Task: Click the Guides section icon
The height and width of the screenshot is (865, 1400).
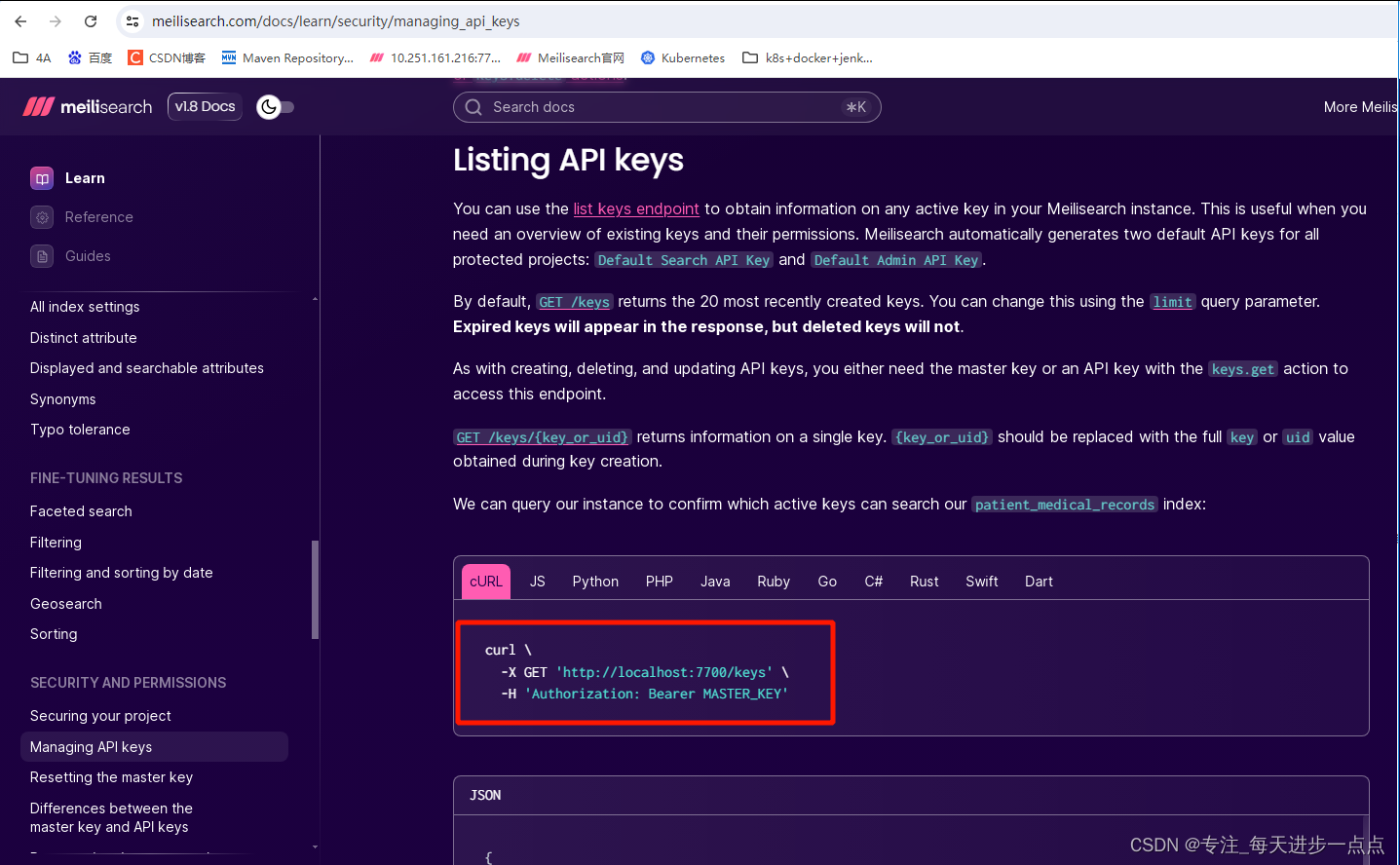Action: tap(42, 256)
